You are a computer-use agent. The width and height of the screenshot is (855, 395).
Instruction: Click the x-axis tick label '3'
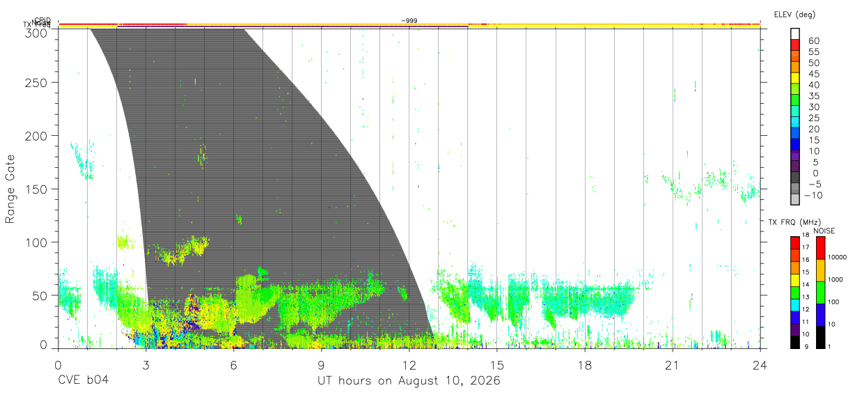point(146,365)
